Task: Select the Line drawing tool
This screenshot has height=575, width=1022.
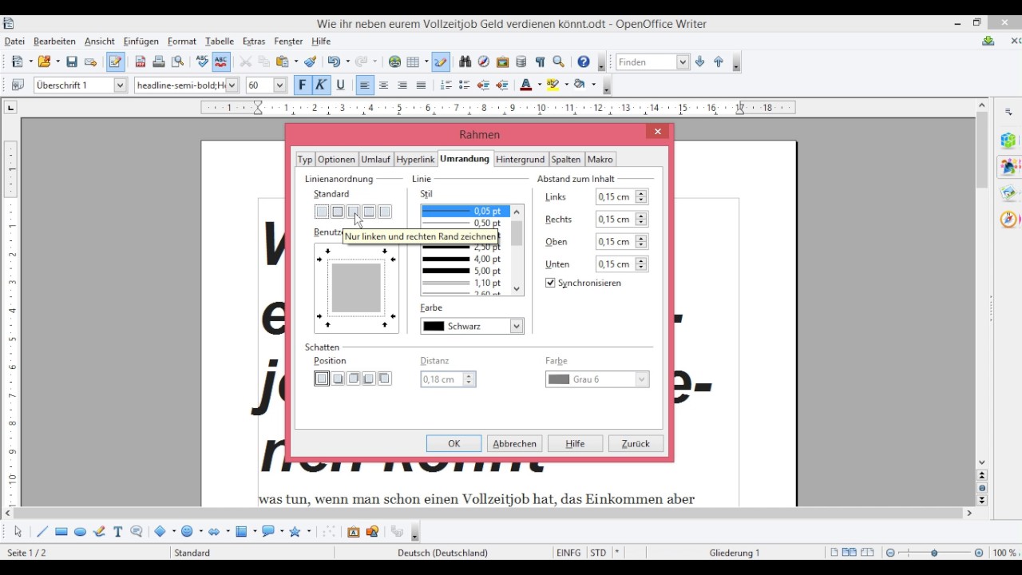Action: coord(42,531)
